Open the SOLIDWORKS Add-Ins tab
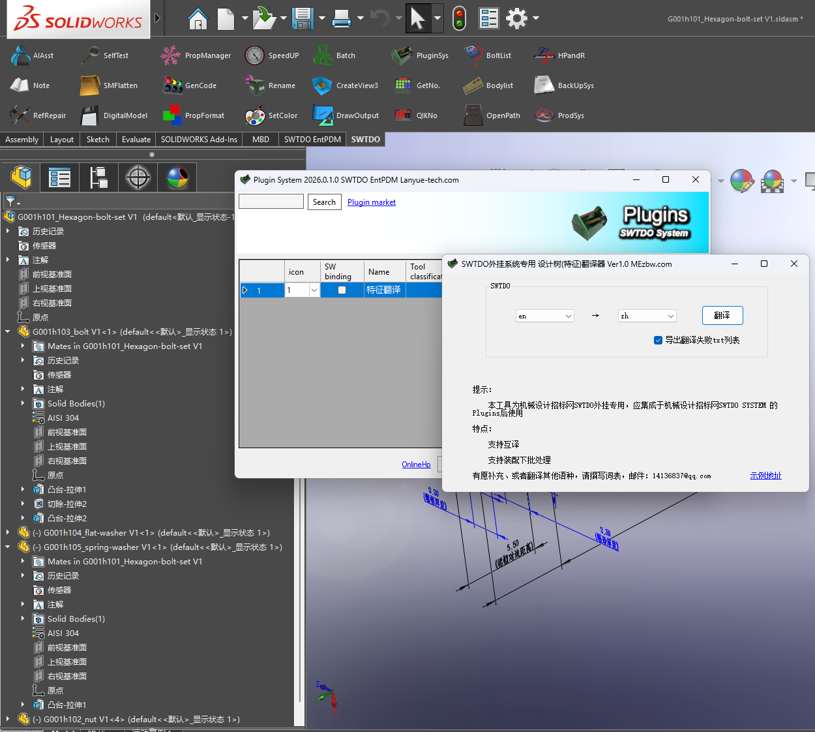This screenshot has height=732, width=815. pos(198,139)
